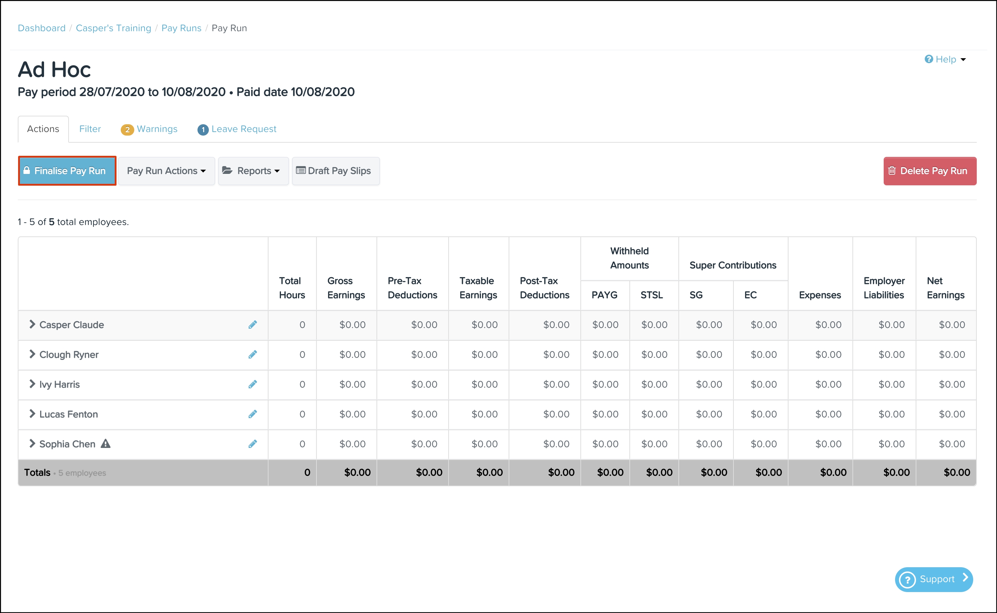Click pencil edit icon for Clough Ryner
This screenshot has width=997, height=613.
pos(253,355)
